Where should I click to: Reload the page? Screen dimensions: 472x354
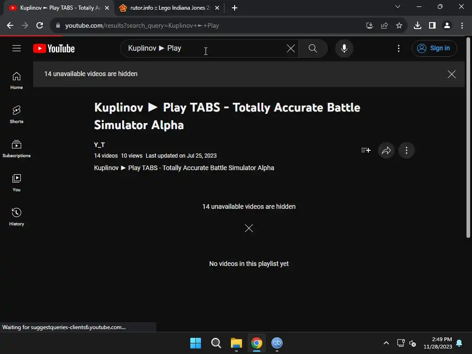[x=40, y=26]
